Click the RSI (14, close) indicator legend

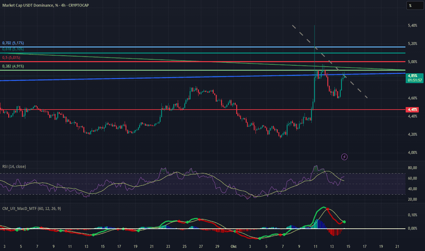pos(14,166)
